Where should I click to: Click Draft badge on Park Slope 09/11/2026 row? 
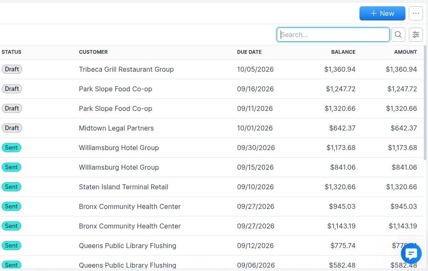point(12,108)
